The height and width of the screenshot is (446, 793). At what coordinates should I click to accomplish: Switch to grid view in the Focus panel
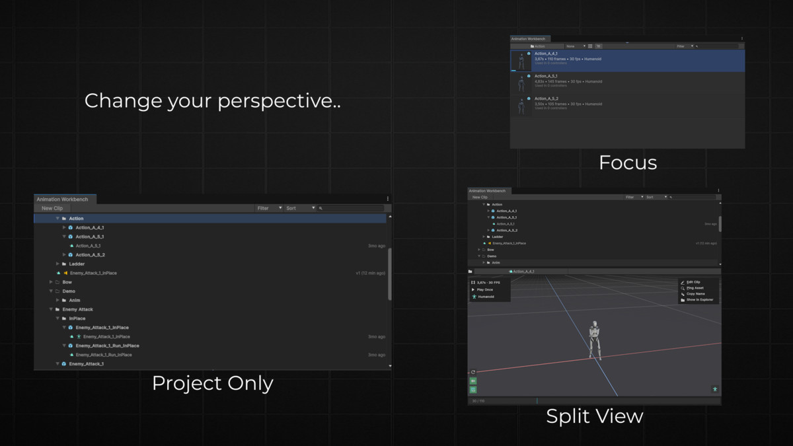coord(591,46)
